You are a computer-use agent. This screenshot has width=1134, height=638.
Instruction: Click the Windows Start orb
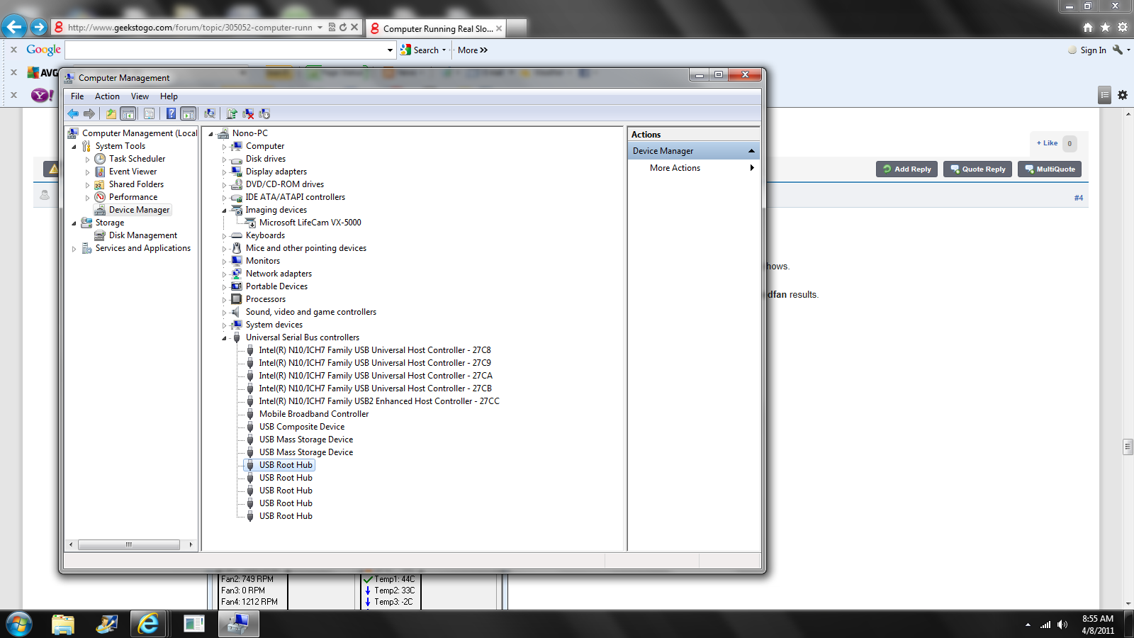click(18, 624)
